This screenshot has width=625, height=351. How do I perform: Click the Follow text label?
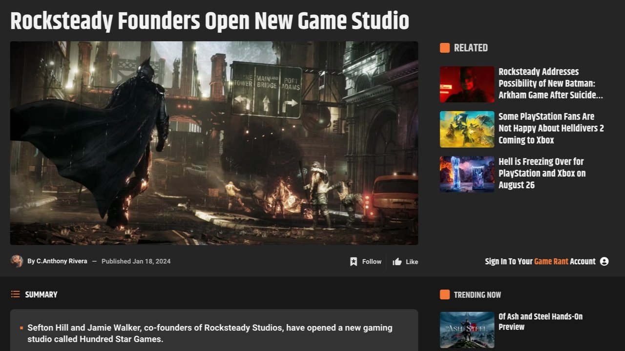click(x=372, y=262)
